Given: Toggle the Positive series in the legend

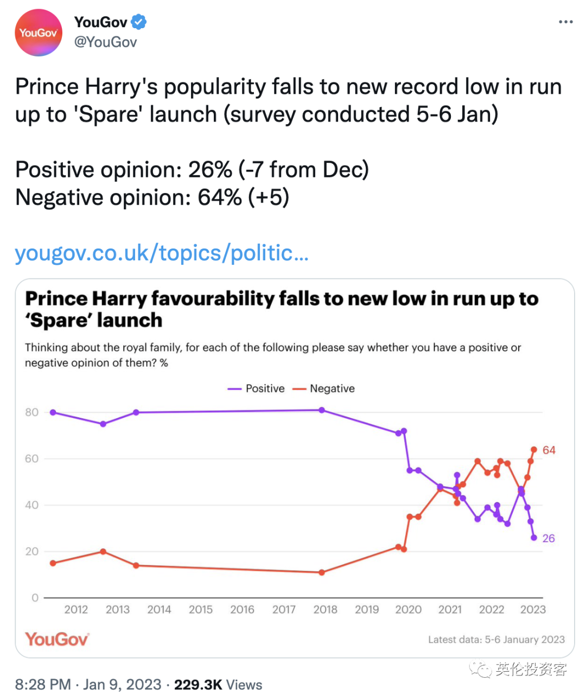Looking at the screenshot, I should [x=256, y=388].
